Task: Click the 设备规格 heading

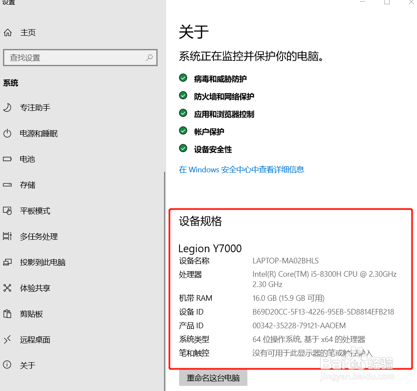Action: tap(200, 221)
